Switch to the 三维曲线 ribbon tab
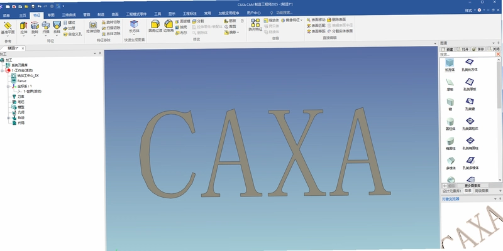 coord(69,14)
